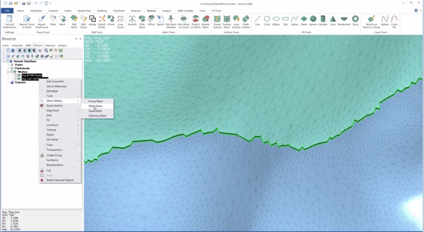Pick the Fit Circle tool

[267, 21]
